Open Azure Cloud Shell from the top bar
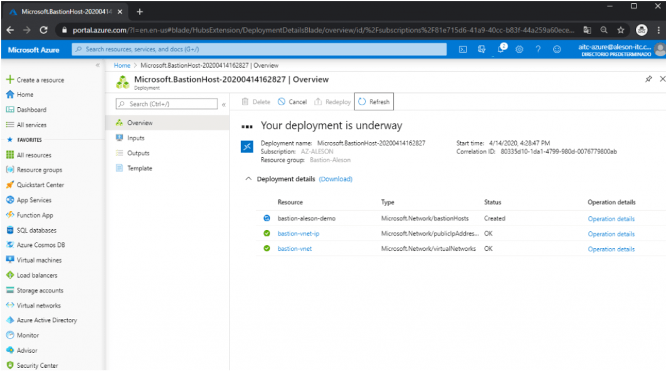Screen dimensions: 666x371 click(464, 48)
